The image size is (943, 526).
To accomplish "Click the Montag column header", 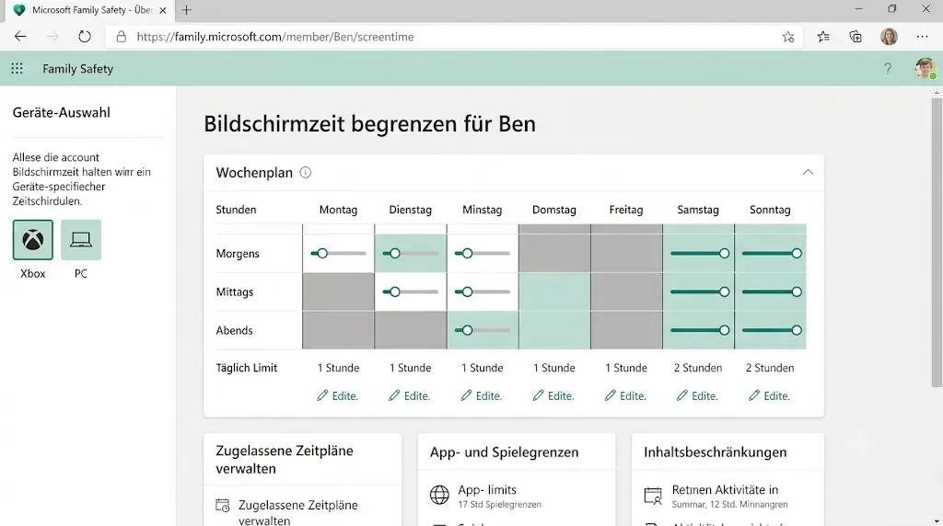I will point(338,210).
